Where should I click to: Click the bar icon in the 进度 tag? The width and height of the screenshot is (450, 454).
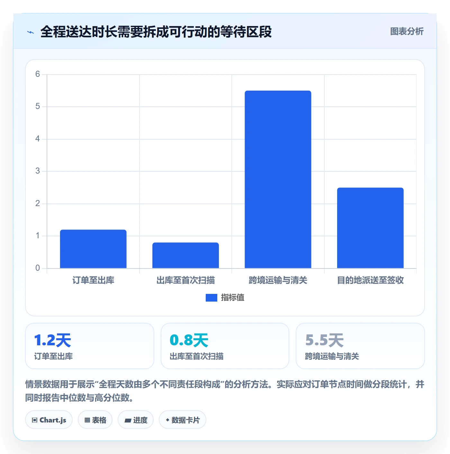(x=128, y=421)
